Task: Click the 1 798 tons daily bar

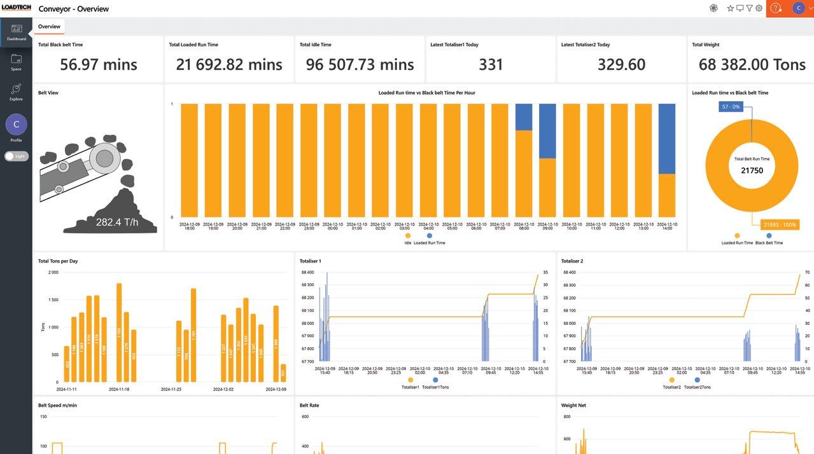Action: pos(119,333)
